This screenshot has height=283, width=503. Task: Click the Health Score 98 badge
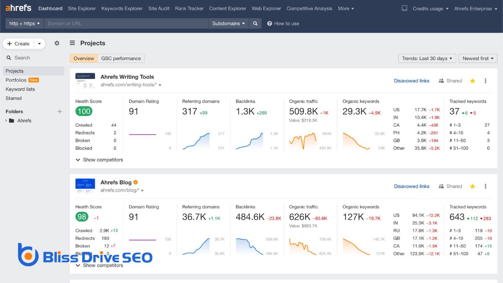click(x=82, y=217)
